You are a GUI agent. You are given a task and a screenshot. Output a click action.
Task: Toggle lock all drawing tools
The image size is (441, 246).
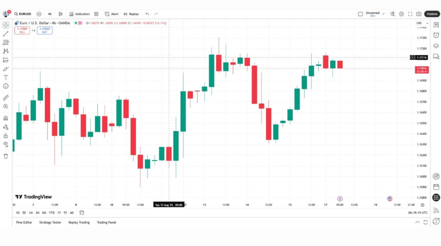pos(6,135)
